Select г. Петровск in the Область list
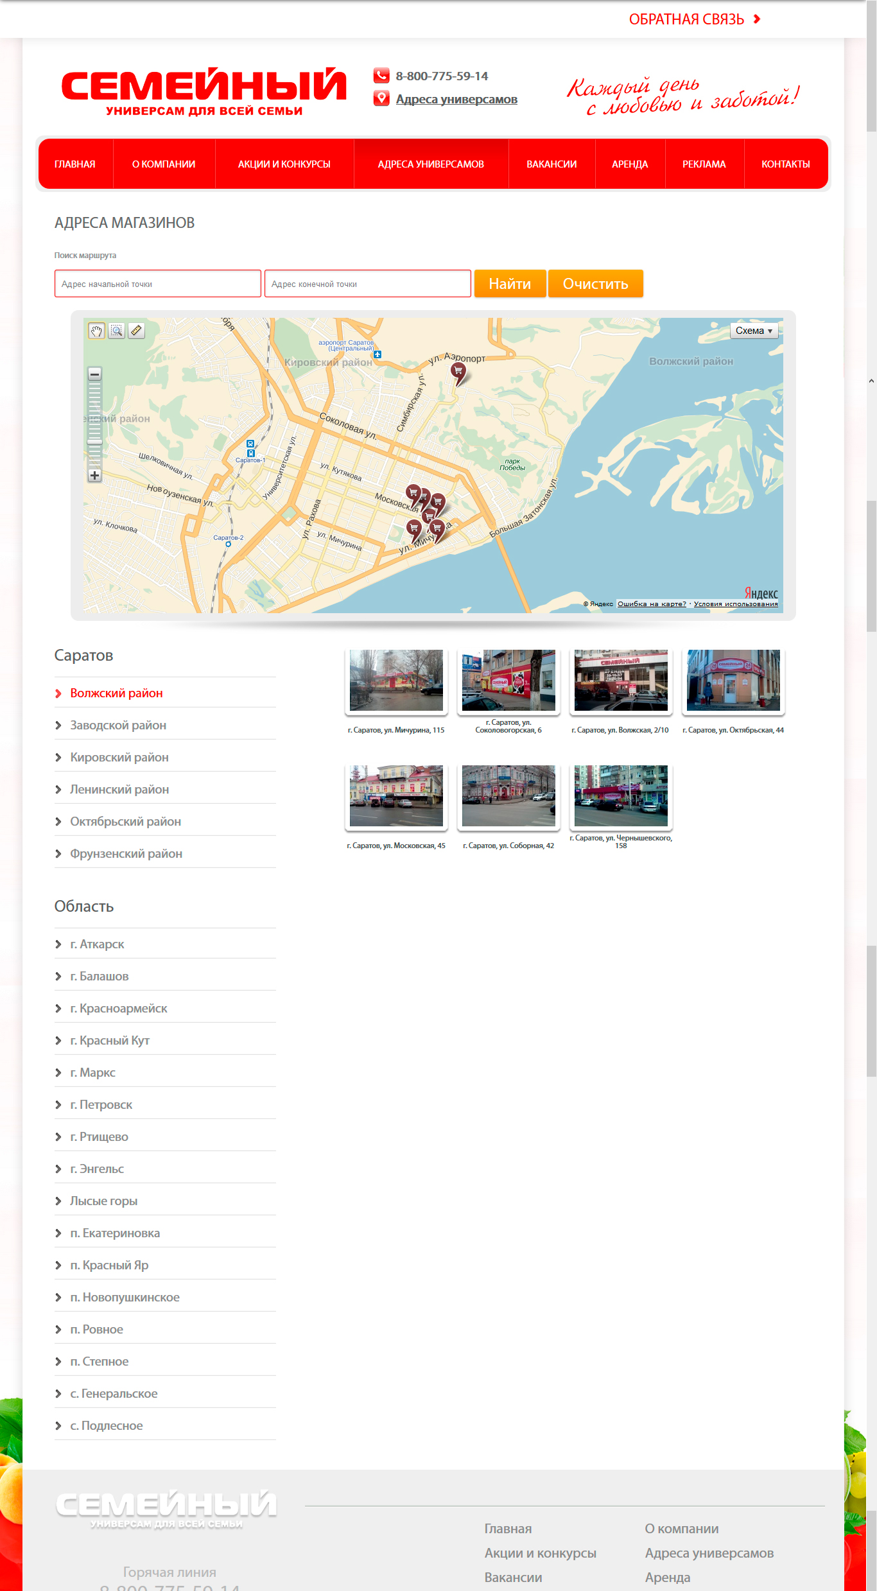 [x=101, y=1105]
